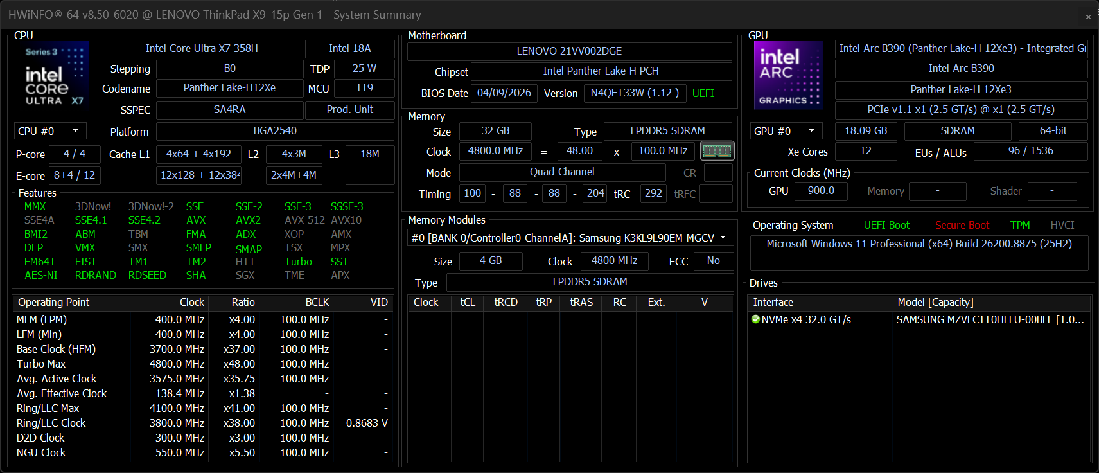1099x473 pixels.
Task: Click the green UEFI label beside BIOS version
Action: point(703,94)
